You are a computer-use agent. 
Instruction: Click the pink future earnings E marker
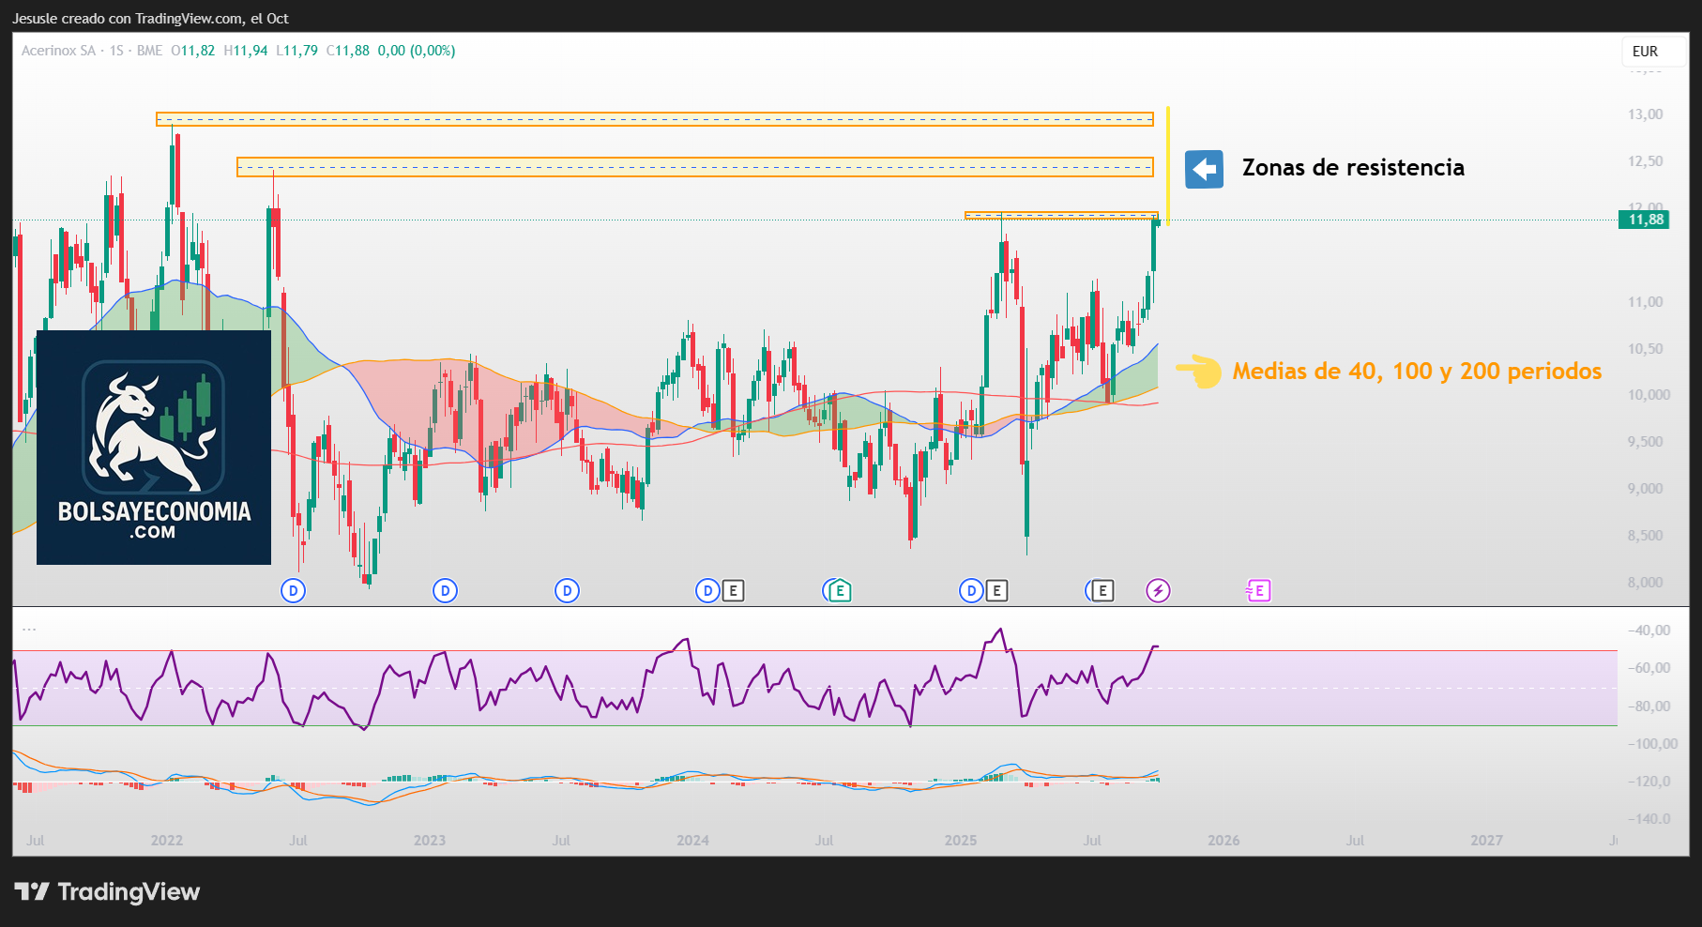click(1258, 590)
